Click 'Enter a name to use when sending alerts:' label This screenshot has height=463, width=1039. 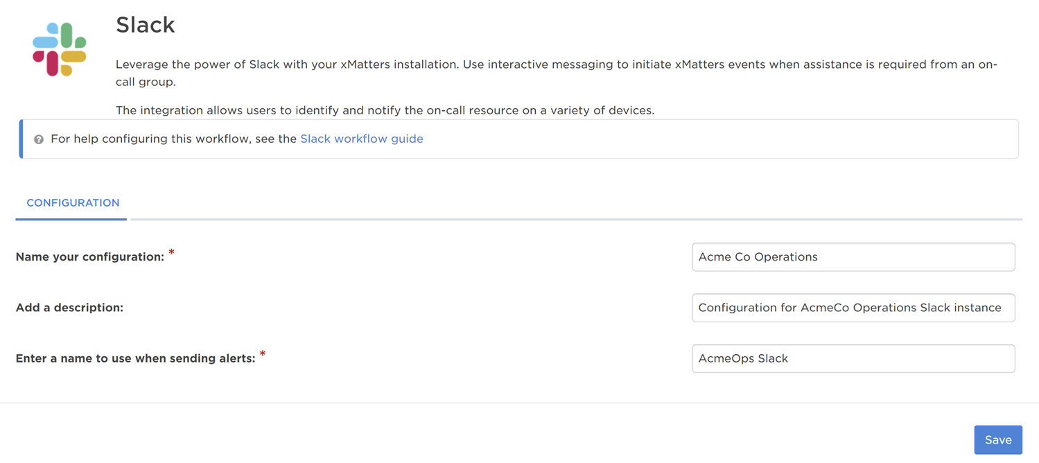136,359
